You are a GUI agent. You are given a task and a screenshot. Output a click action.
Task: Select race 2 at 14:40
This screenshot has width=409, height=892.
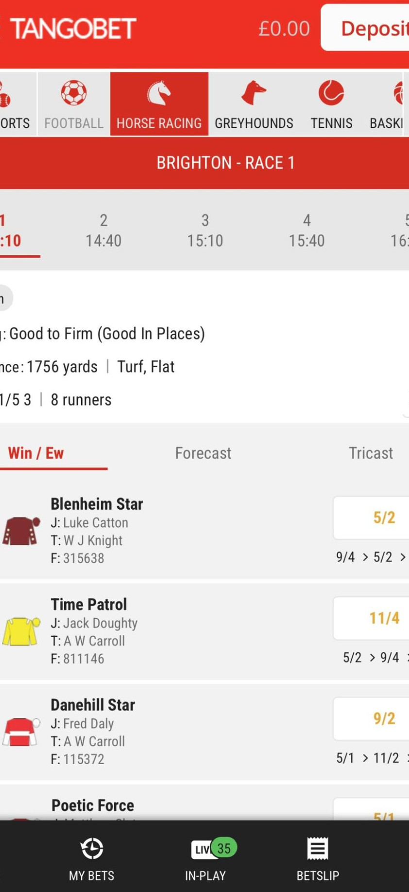tap(103, 230)
